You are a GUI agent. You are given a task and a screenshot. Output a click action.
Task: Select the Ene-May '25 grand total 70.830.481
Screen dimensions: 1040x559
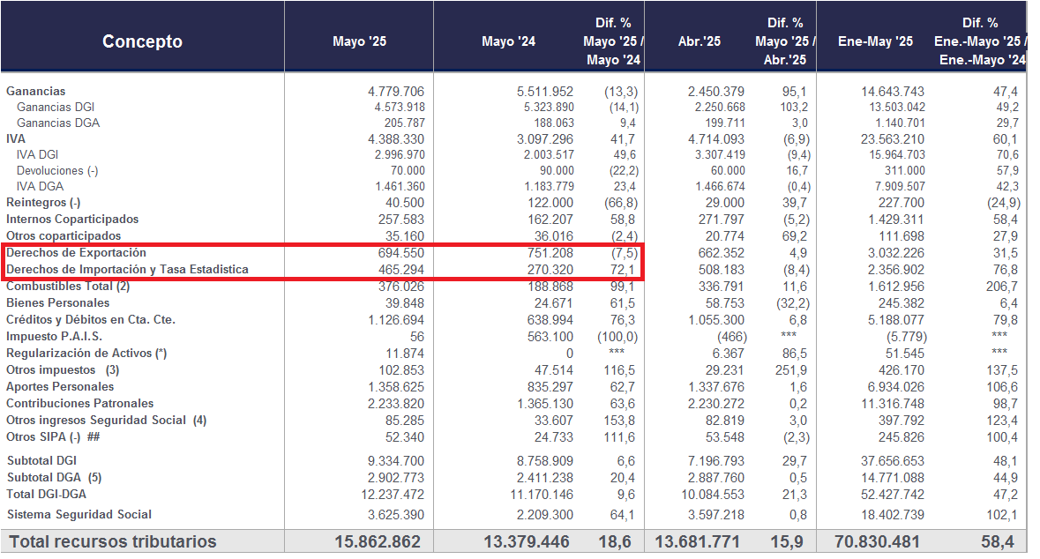point(877,541)
